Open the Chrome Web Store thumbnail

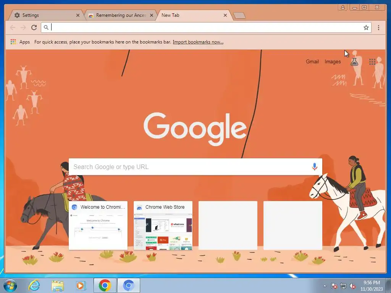pyautogui.click(x=163, y=225)
